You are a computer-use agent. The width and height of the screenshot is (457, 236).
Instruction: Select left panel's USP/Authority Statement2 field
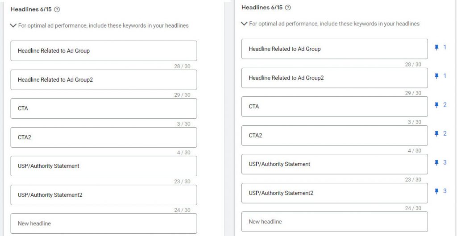tap(104, 195)
